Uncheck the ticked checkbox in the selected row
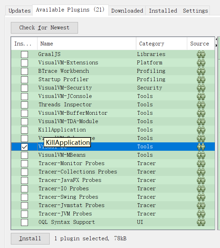This screenshot has height=248, width=220. [x=24, y=147]
